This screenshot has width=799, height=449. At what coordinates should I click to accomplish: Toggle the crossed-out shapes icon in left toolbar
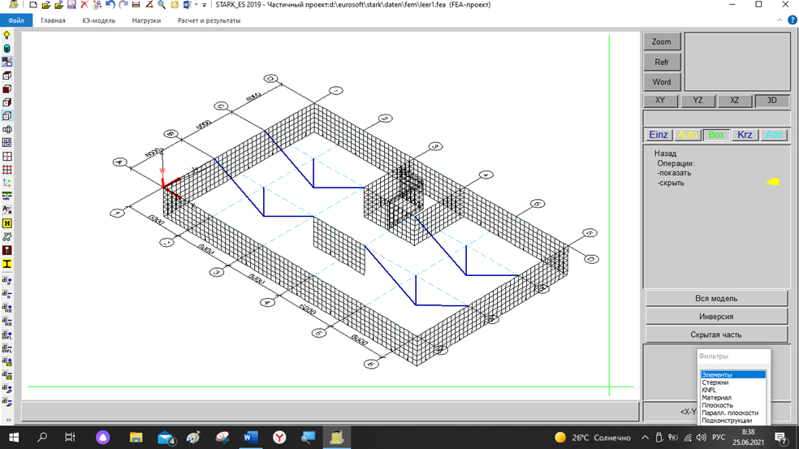pyautogui.click(x=7, y=63)
